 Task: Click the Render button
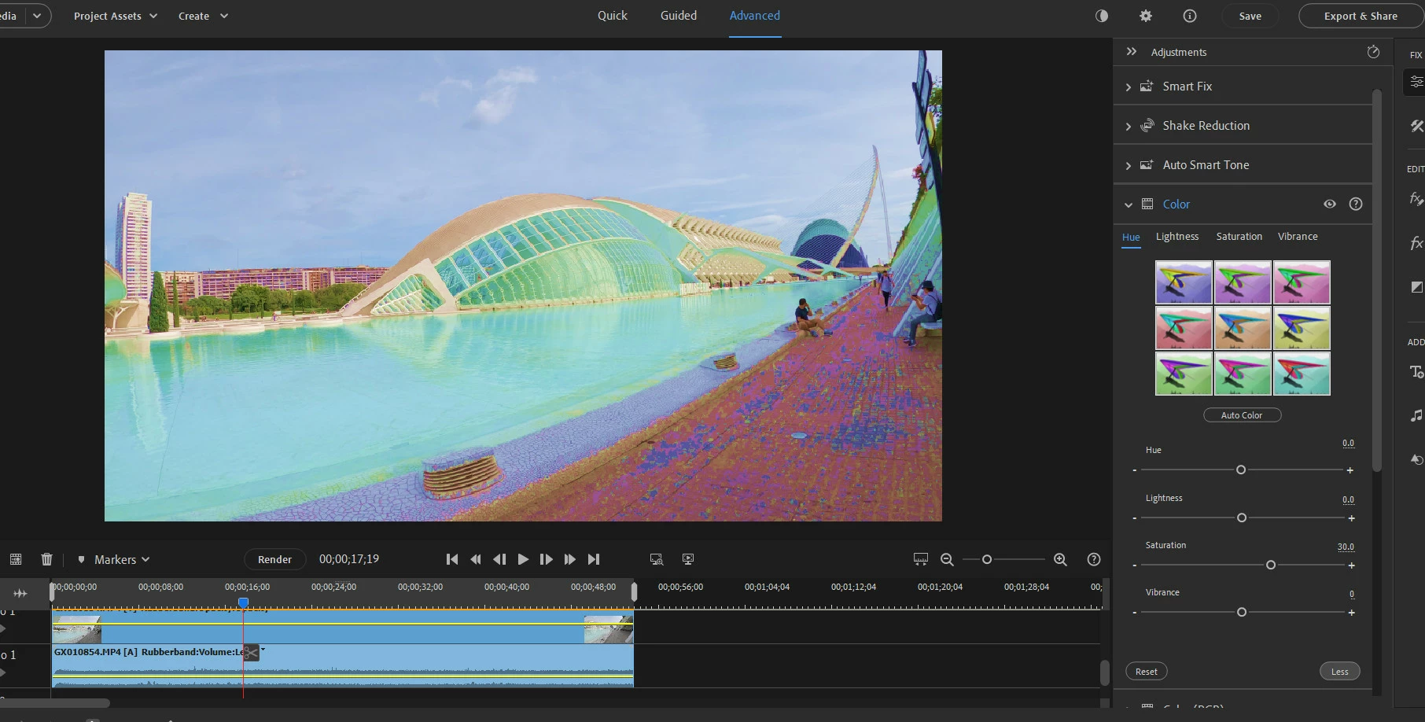point(274,559)
